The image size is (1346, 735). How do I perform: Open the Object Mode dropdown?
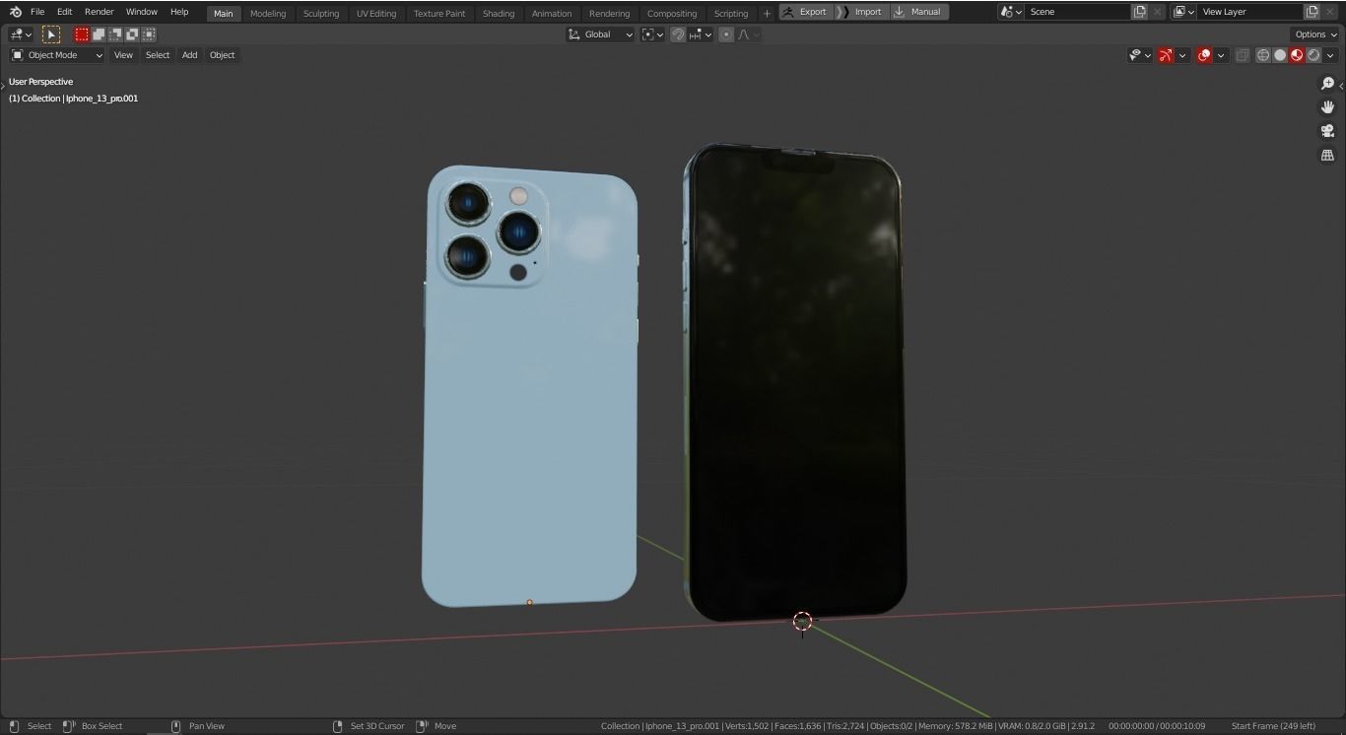(x=57, y=55)
